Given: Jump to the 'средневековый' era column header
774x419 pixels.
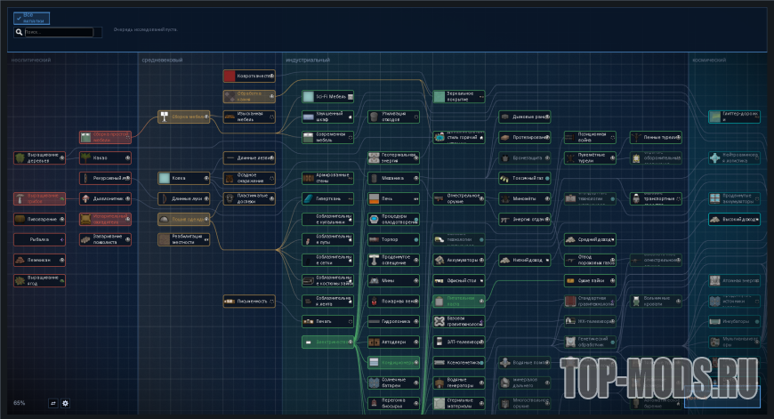Looking at the screenshot, I should (162, 60).
